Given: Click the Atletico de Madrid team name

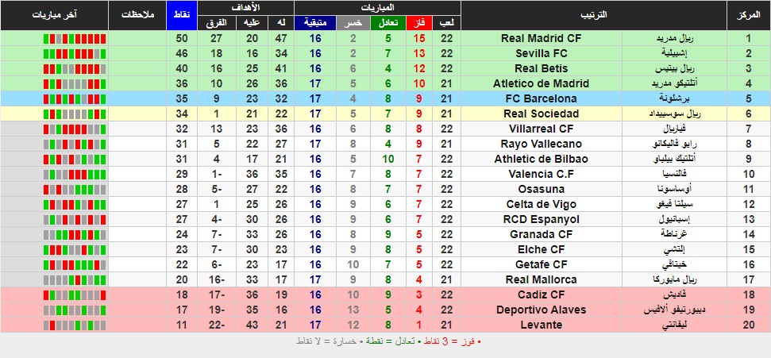Looking at the screenshot, I should point(541,83).
